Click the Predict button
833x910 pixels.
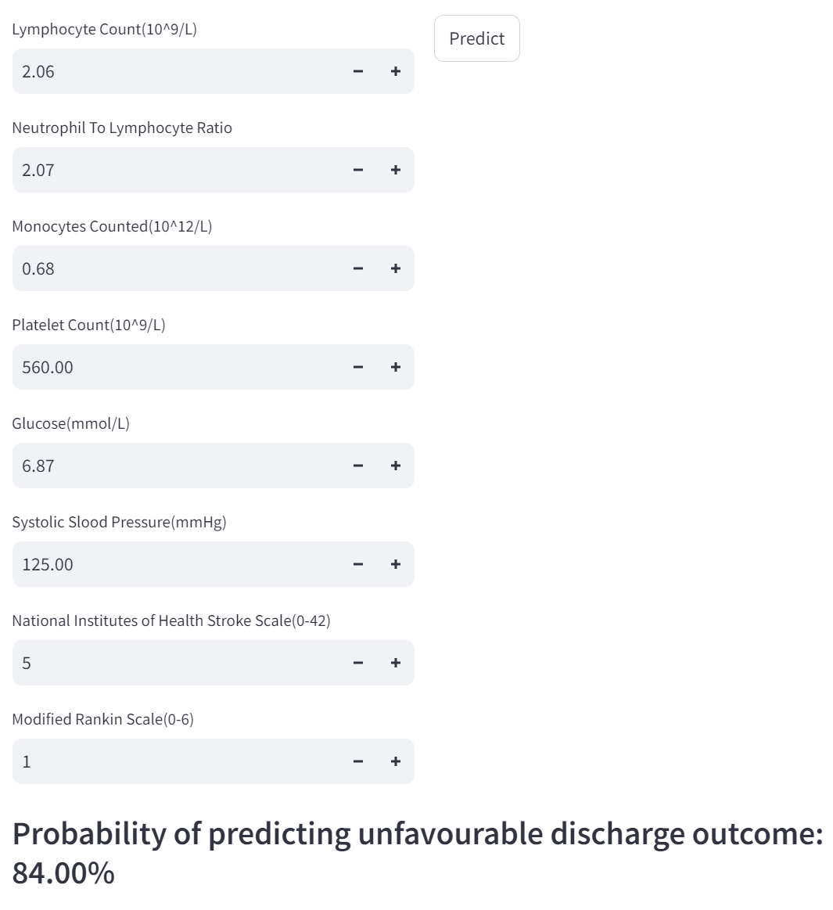[x=476, y=38]
